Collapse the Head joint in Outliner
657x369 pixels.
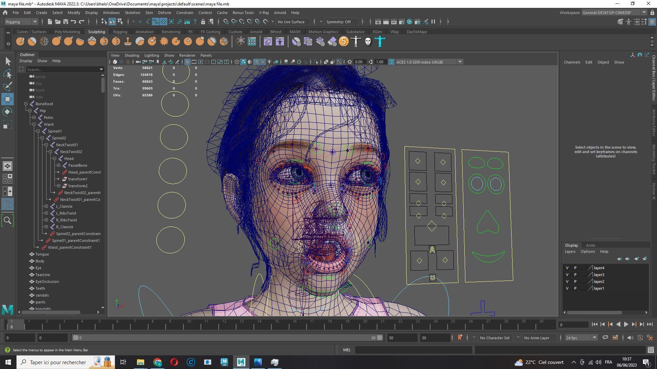click(x=54, y=159)
